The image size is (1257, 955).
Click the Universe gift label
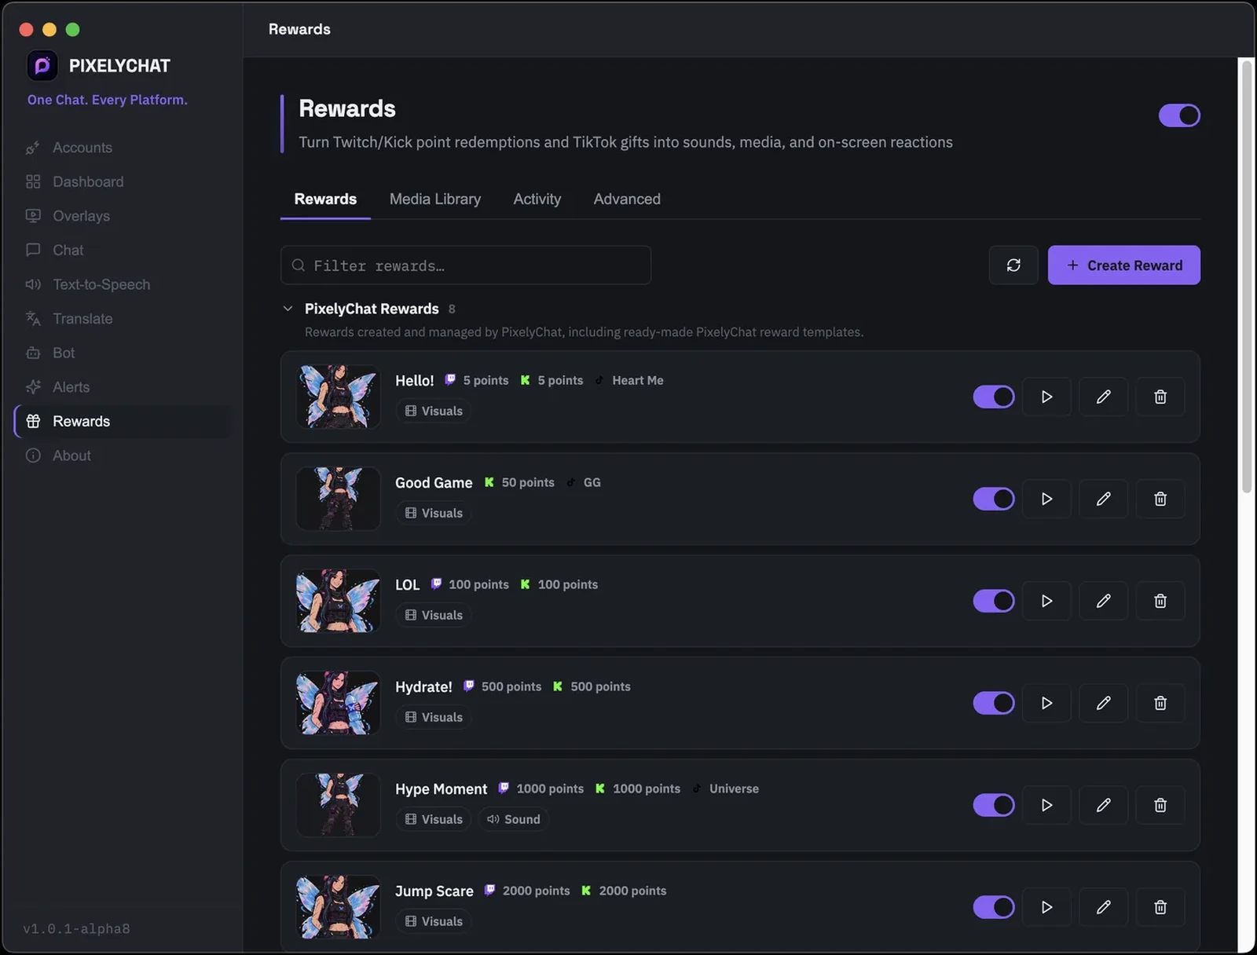click(734, 789)
